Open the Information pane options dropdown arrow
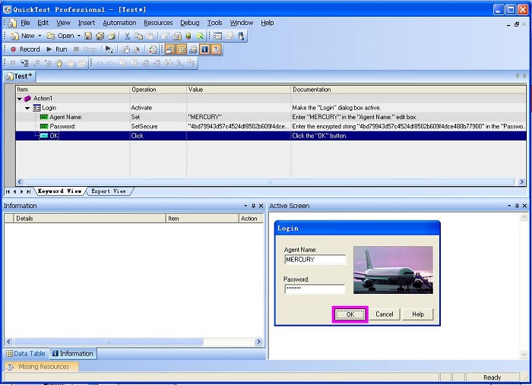This screenshot has width=532, height=385. (245, 206)
